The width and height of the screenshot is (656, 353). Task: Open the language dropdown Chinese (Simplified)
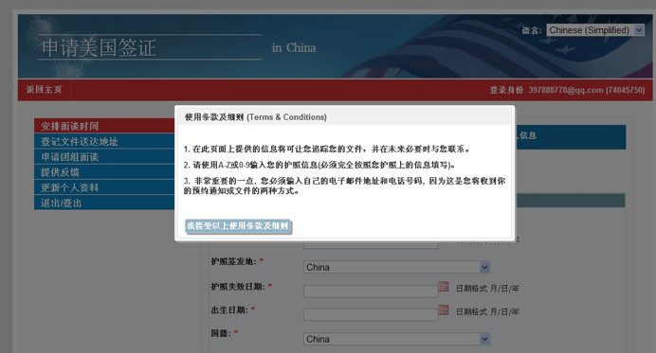[595, 30]
